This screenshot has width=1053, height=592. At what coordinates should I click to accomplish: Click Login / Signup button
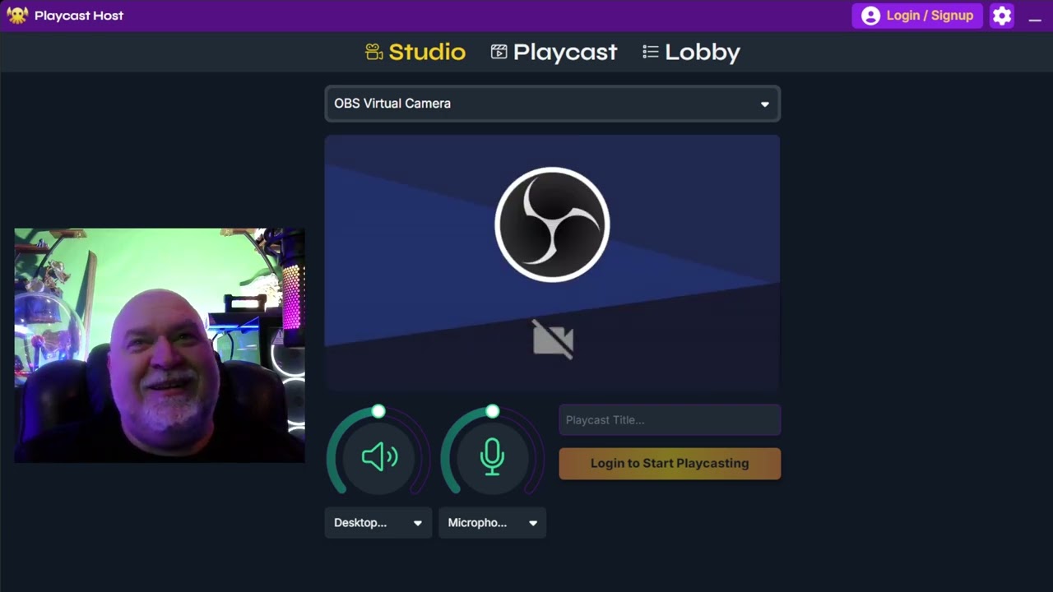coord(917,16)
